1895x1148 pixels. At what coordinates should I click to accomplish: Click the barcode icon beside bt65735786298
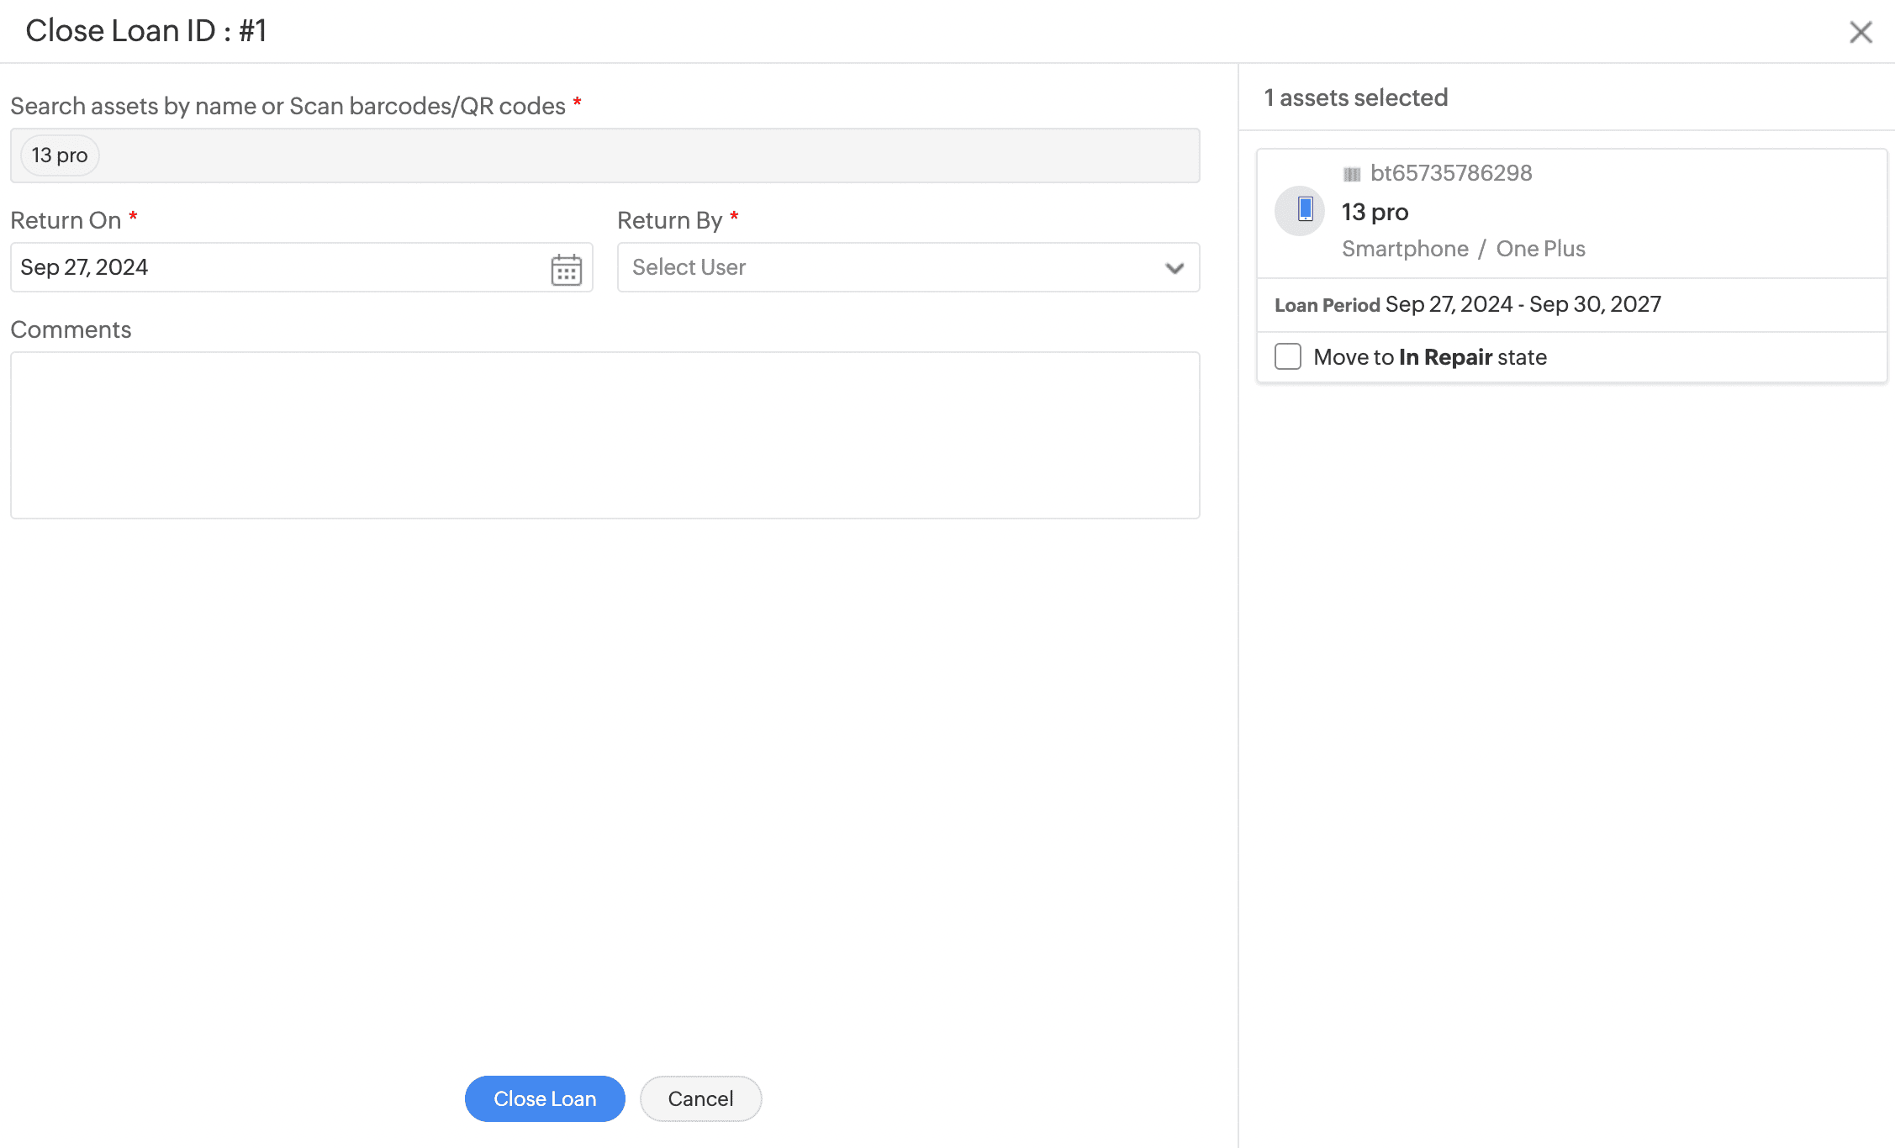tap(1351, 174)
